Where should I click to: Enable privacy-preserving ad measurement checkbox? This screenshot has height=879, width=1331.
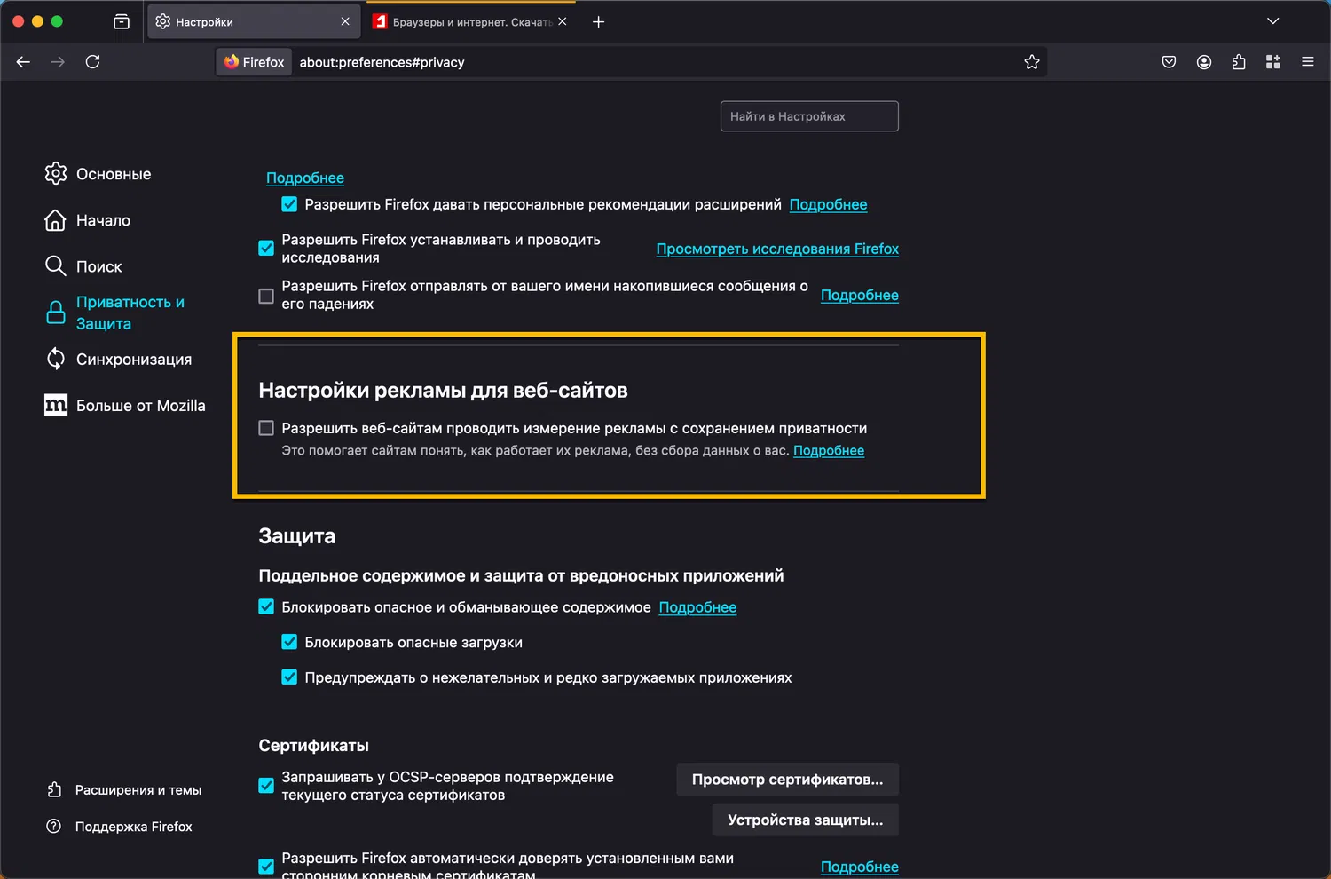pos(266,428)
